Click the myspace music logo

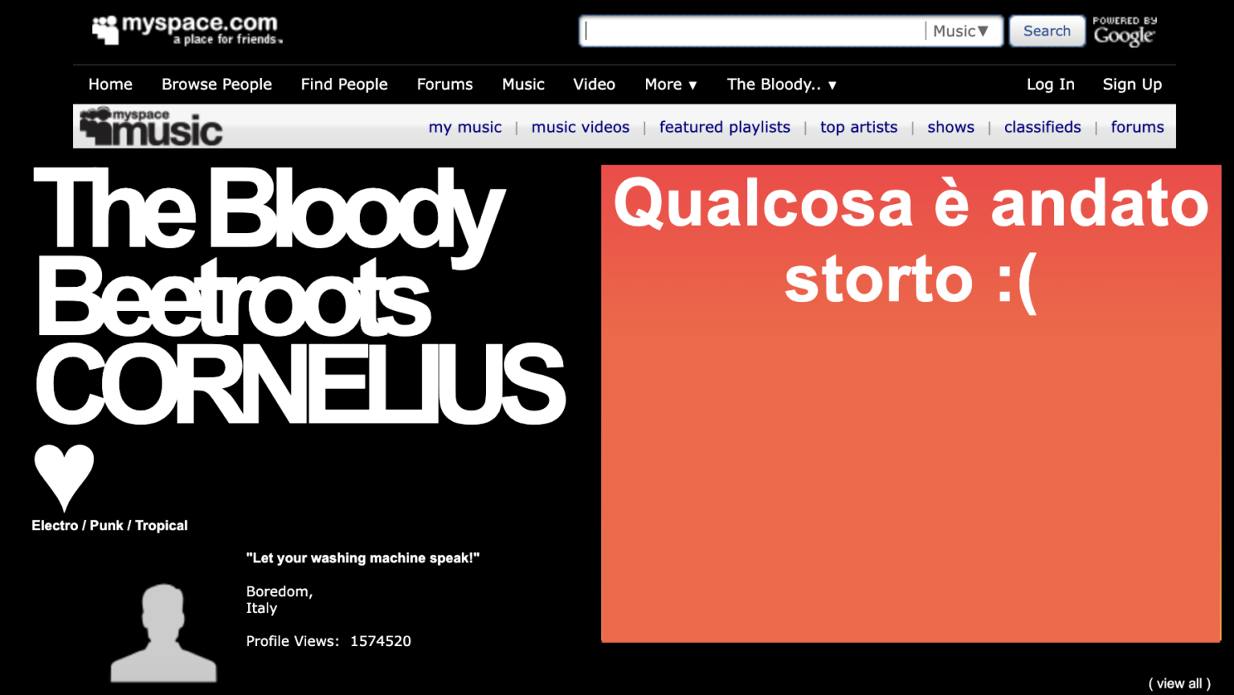[x=150, y=127]
